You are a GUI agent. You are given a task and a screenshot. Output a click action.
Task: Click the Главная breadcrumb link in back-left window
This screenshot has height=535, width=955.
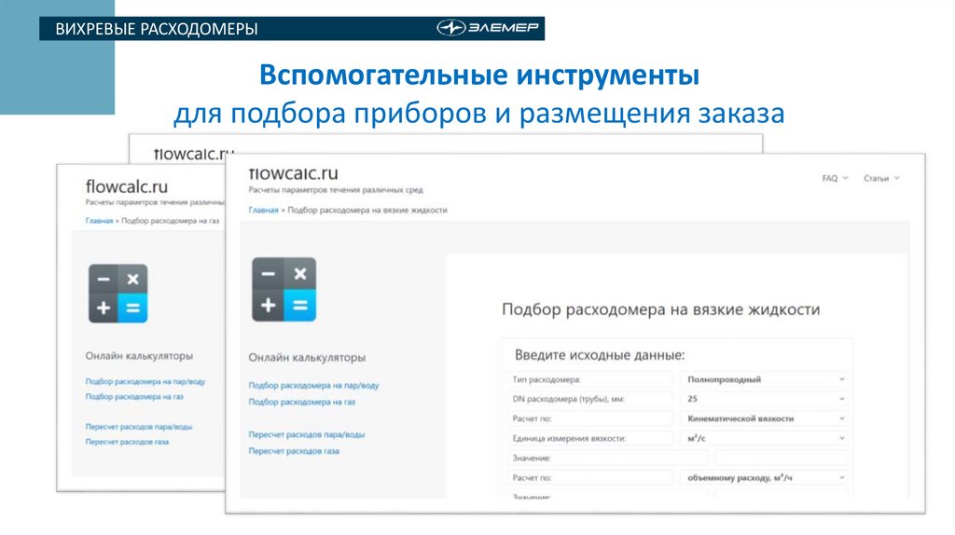click(x=99, y=221)
